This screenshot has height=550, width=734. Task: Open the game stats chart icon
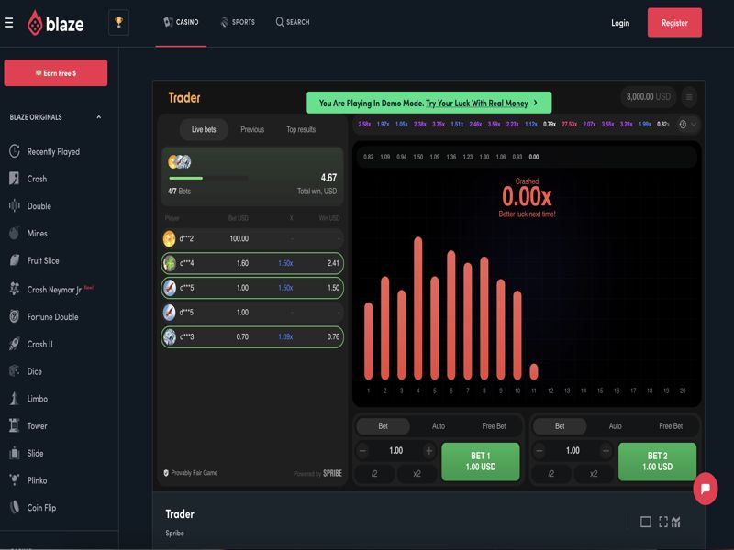pyautogui.click(x=675, y=522)
